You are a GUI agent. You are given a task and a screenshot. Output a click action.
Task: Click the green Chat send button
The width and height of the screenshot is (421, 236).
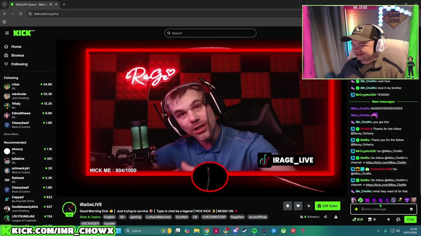tap(410, 219)
